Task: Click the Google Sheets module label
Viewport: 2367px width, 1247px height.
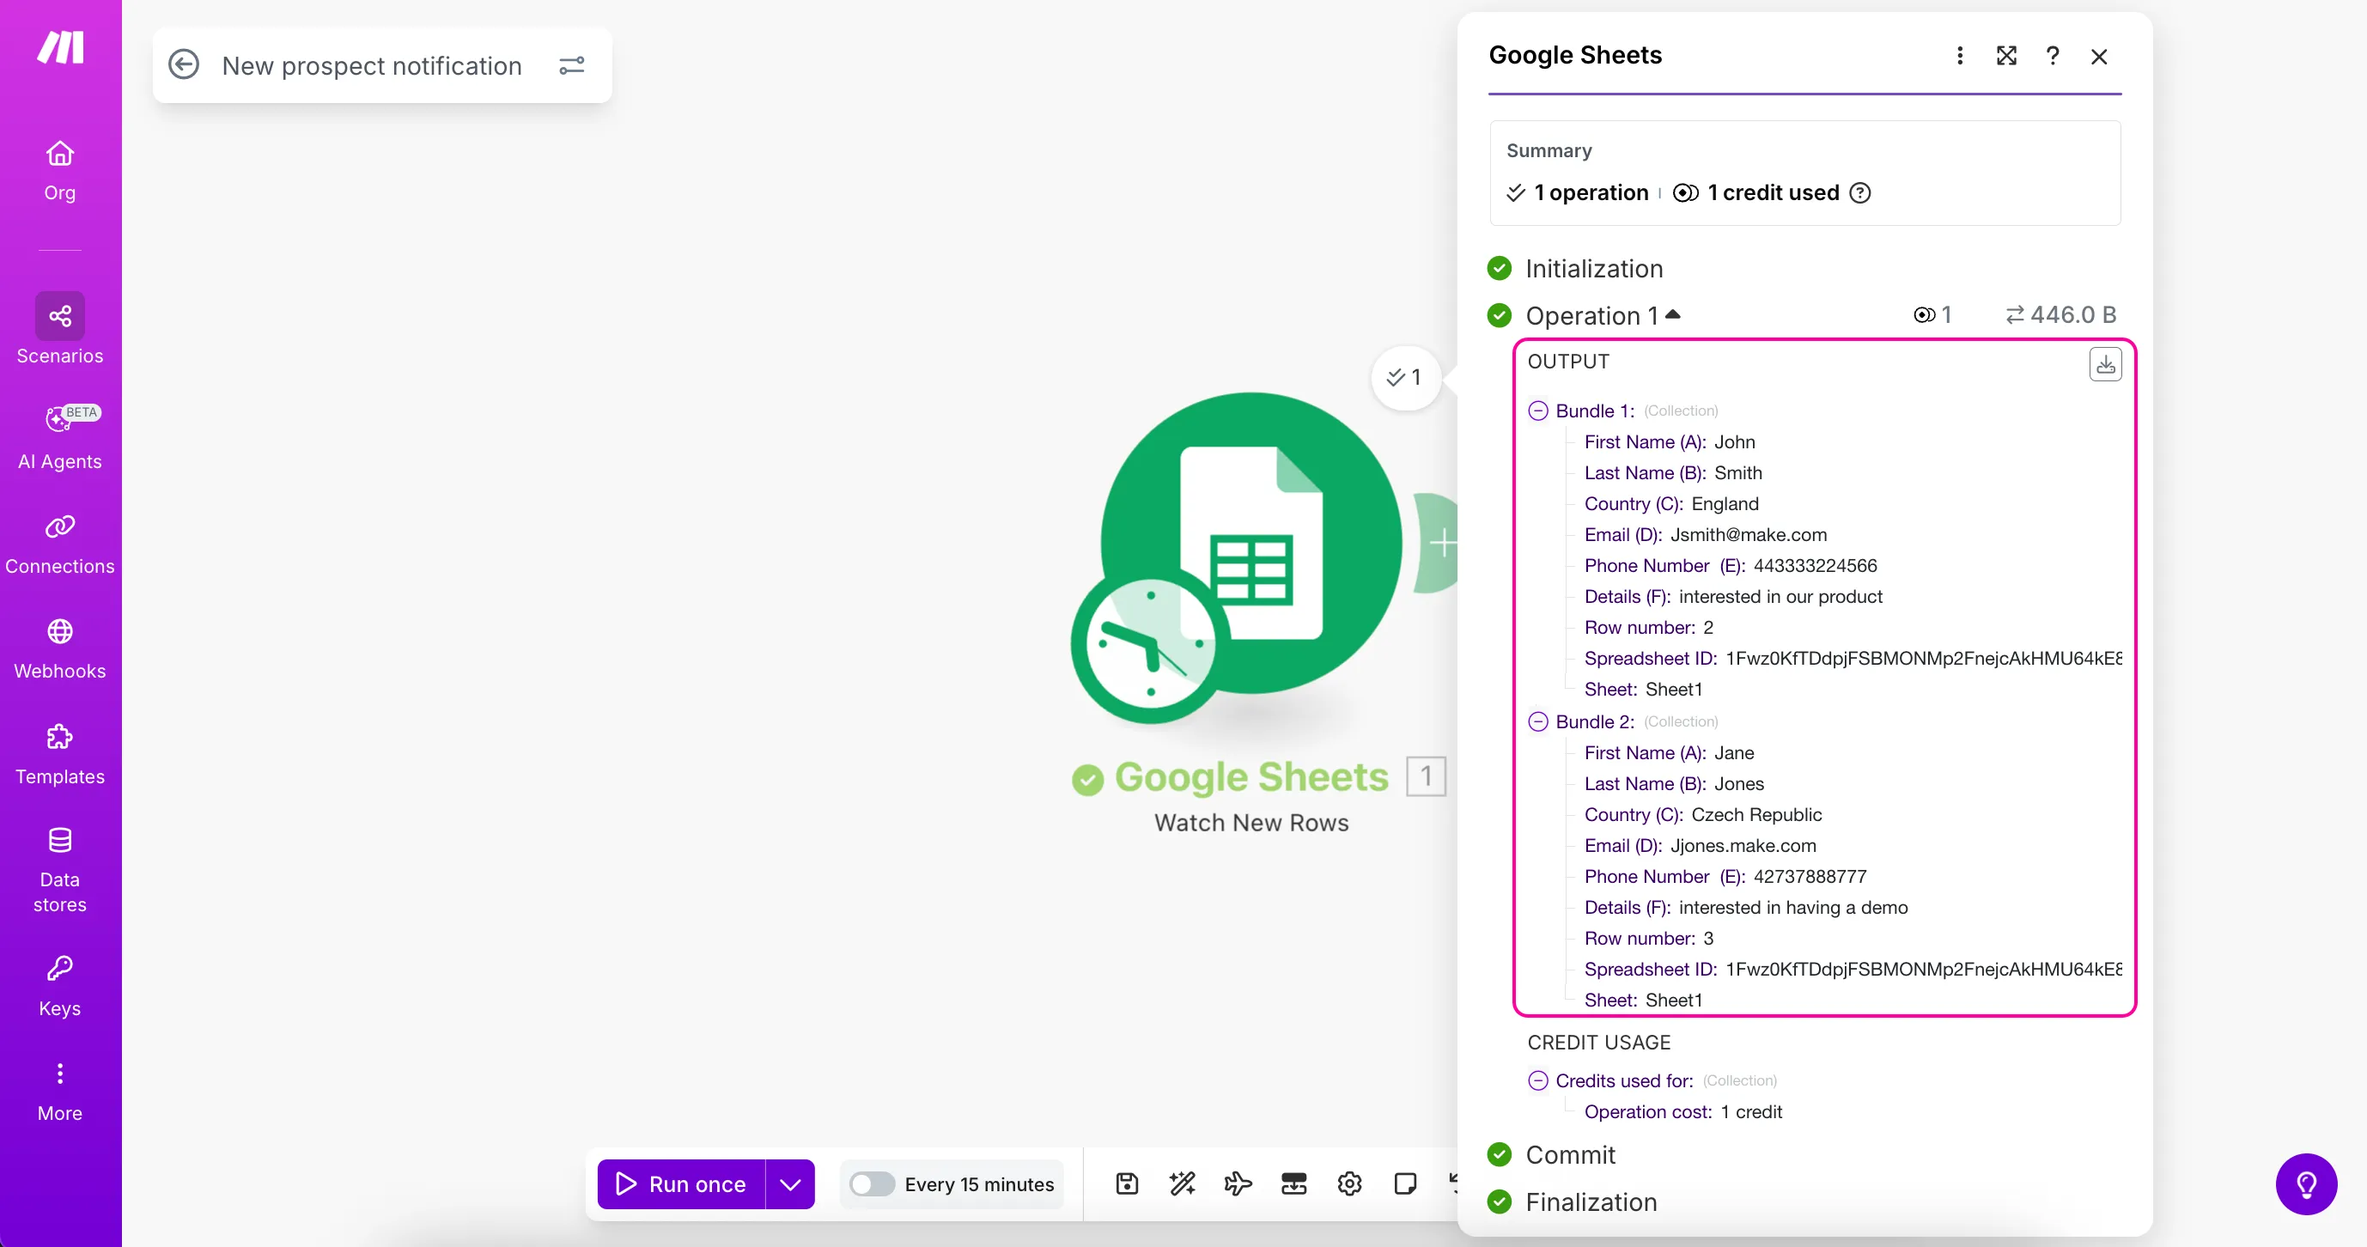Action: pyautogui.click(x=1250, y=777)
